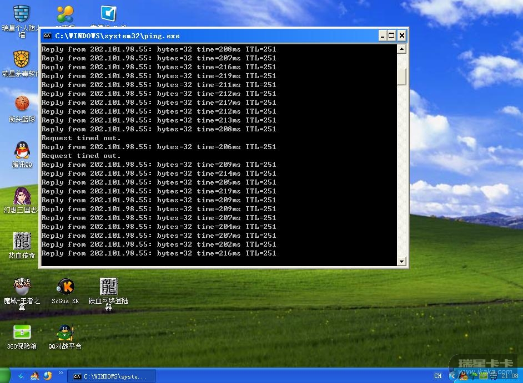Image resolution: width=523 pixels, height=383 pixels.
Task: Open the 热血传奇 desktop icon
Action: pyautogui.click(x=22, y=241)
